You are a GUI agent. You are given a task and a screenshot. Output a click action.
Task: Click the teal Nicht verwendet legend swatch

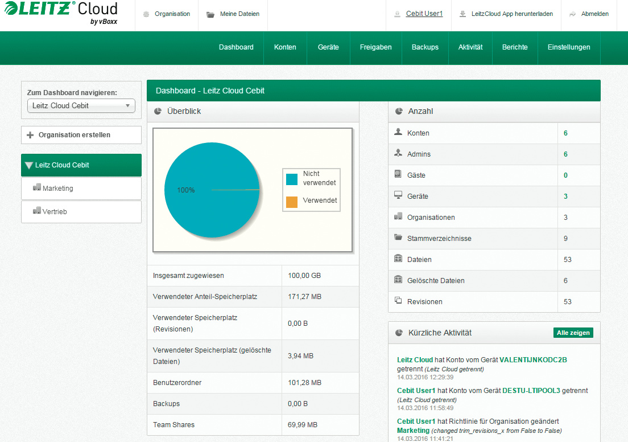(x=292, y=179)
